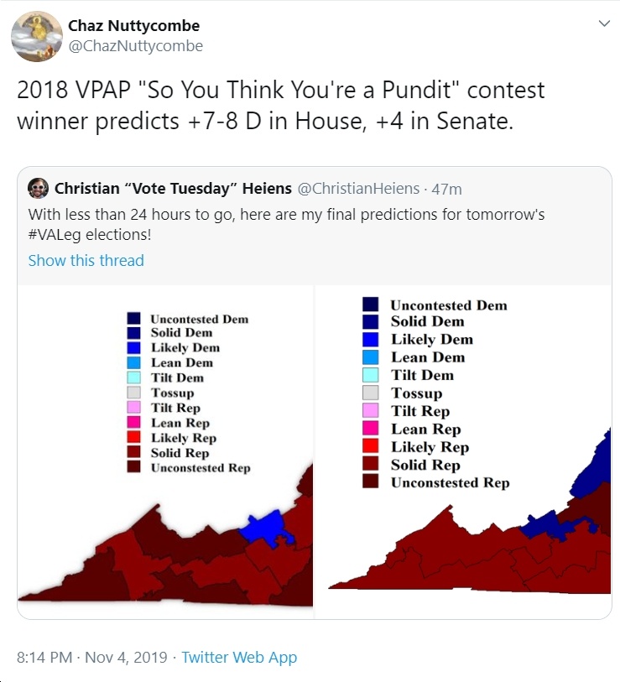Image resolution: width=620 pixels, height=682 pixels.
Task: Click the Uncontested Dem swatch in right legend
Action: point(370,304)
